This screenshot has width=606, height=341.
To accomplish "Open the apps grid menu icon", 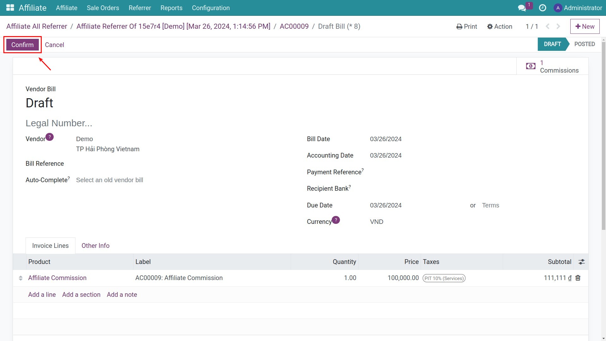I will tap(10, 8).
